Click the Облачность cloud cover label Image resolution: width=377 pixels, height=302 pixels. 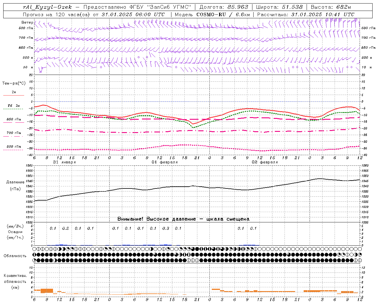(15, 256)
